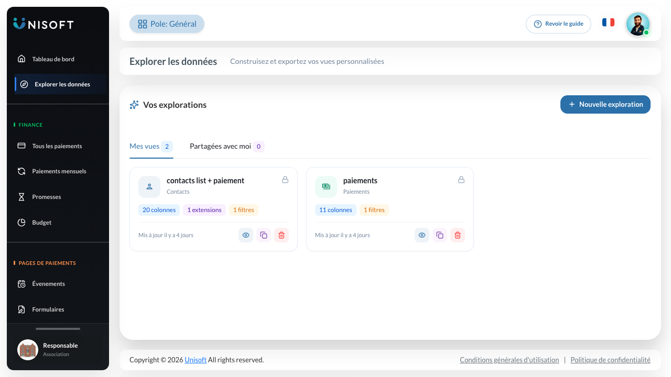Viewport: 671px width, 377px height.
Task: Select the Mes vues tab
Action: point(151,146)
